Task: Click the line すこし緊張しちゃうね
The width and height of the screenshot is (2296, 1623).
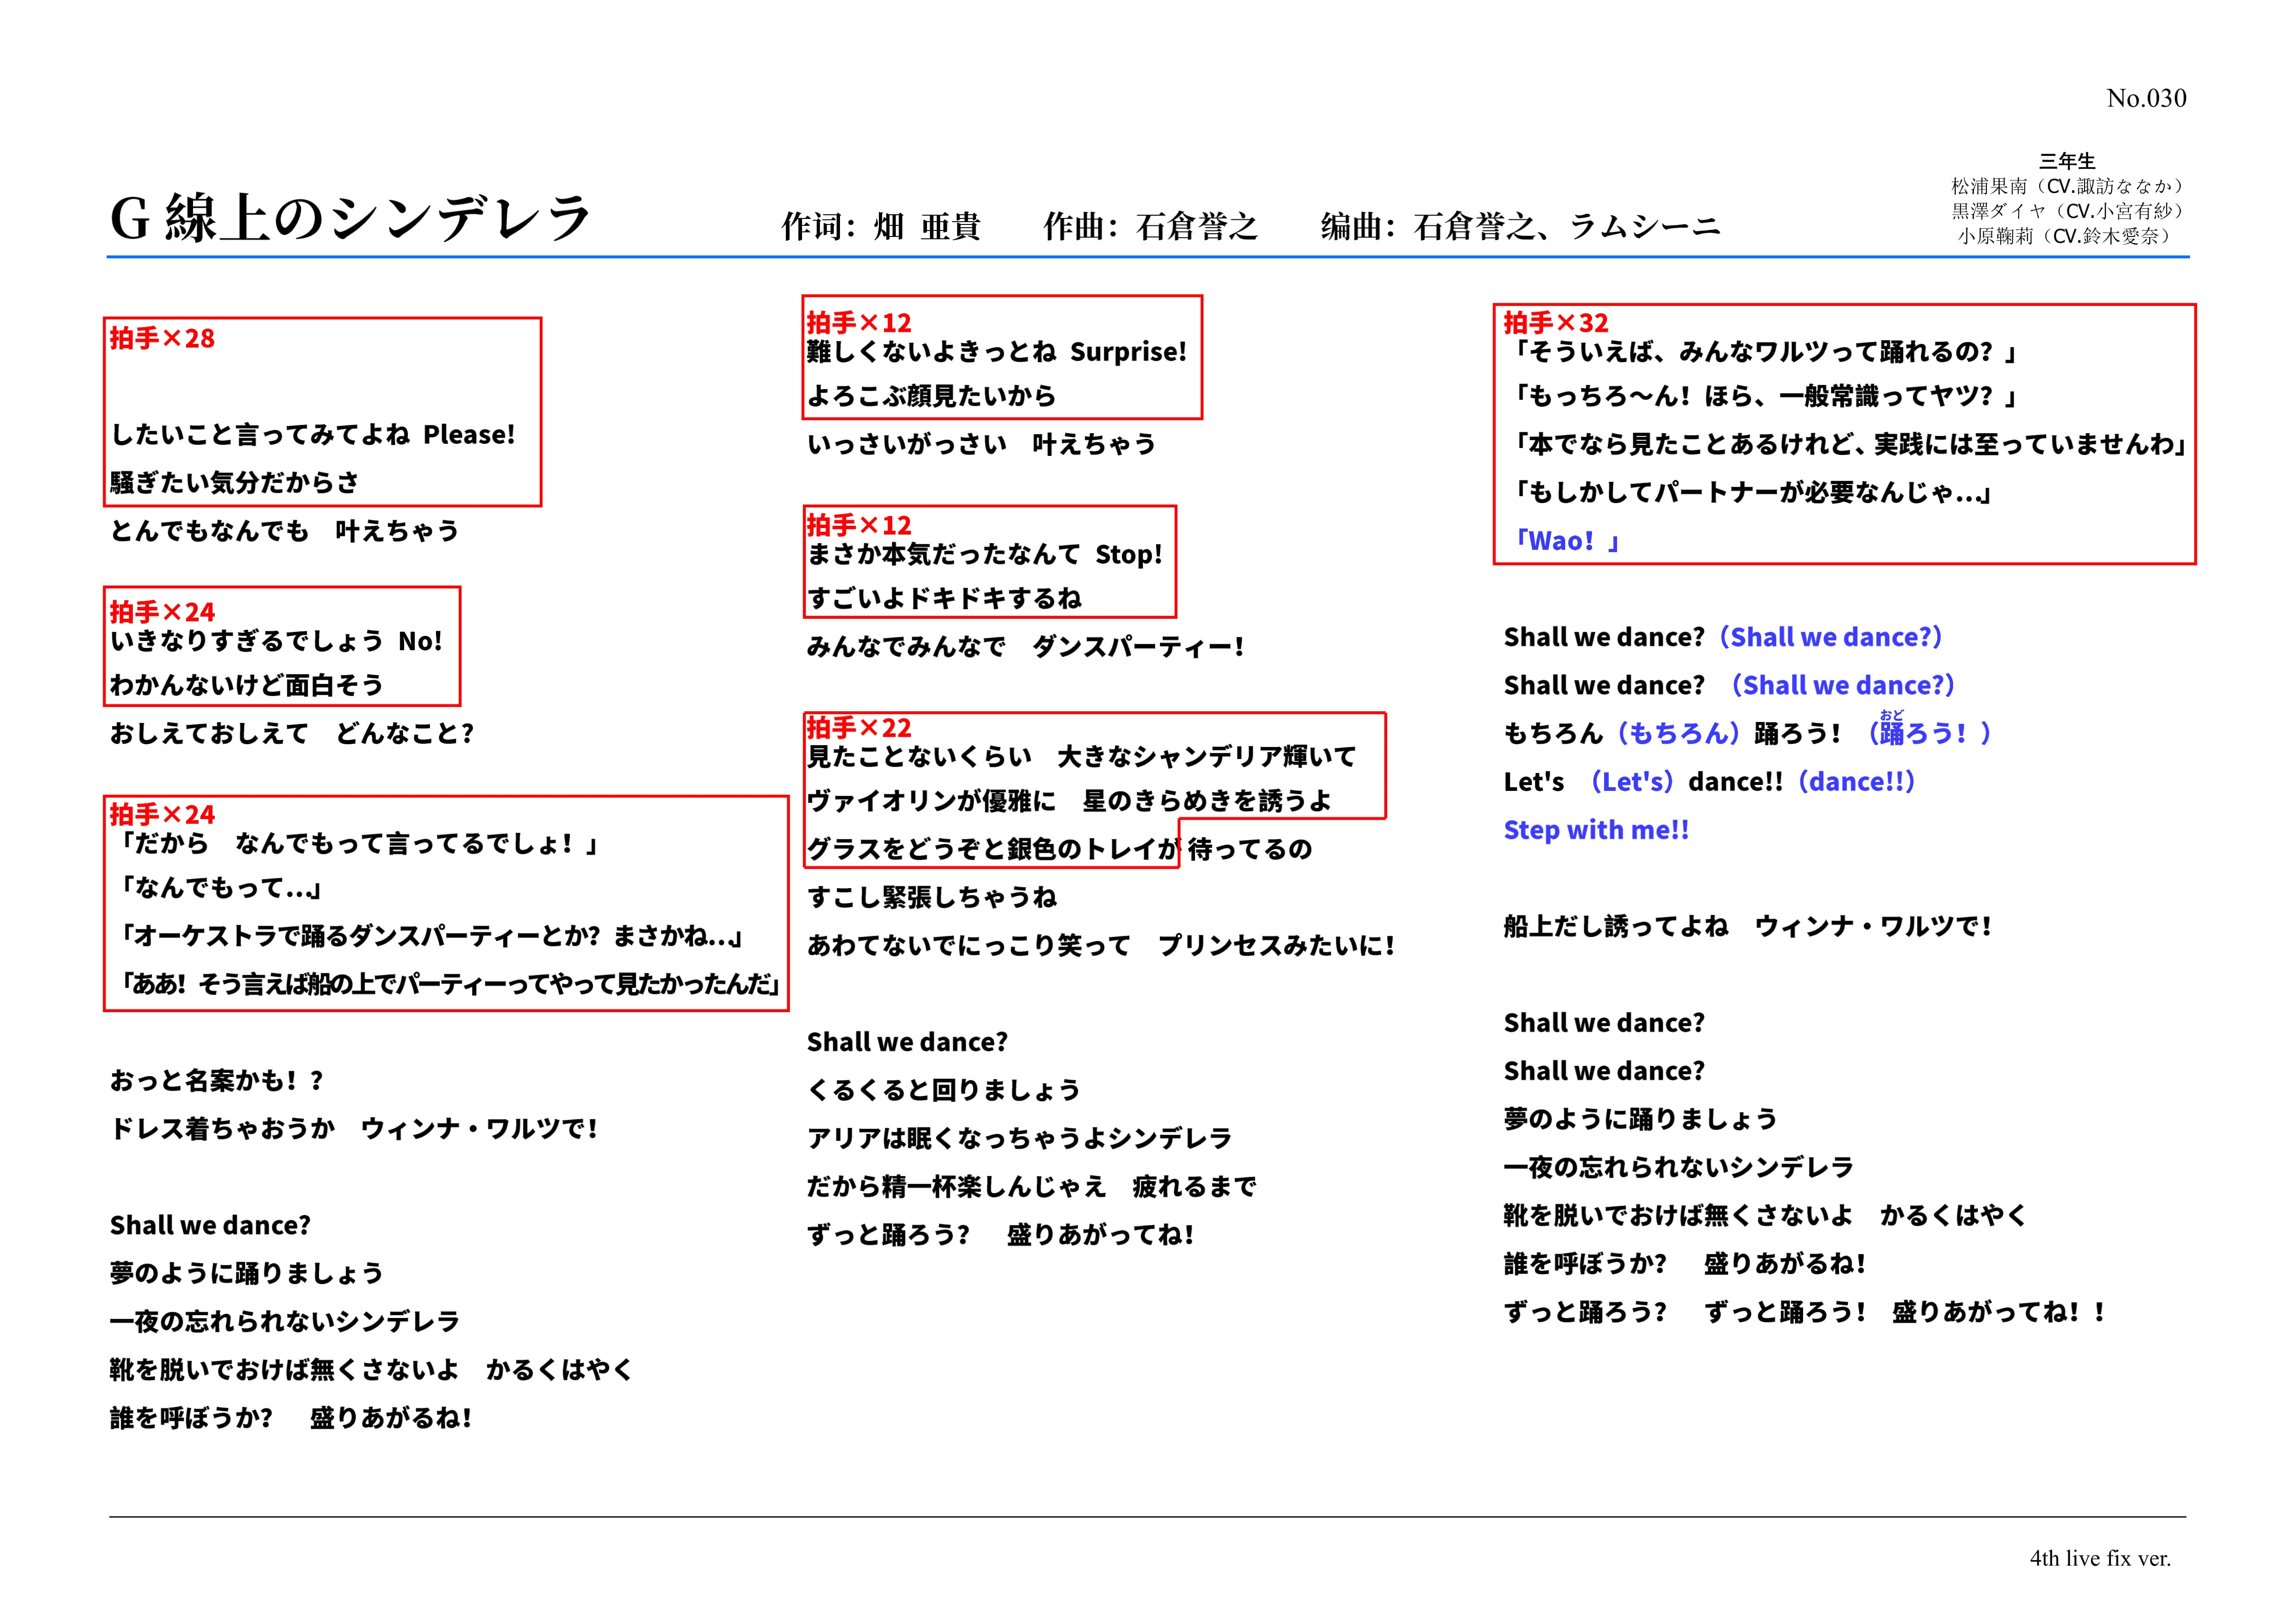Action: pyautogui.click(x=931, y=897)
